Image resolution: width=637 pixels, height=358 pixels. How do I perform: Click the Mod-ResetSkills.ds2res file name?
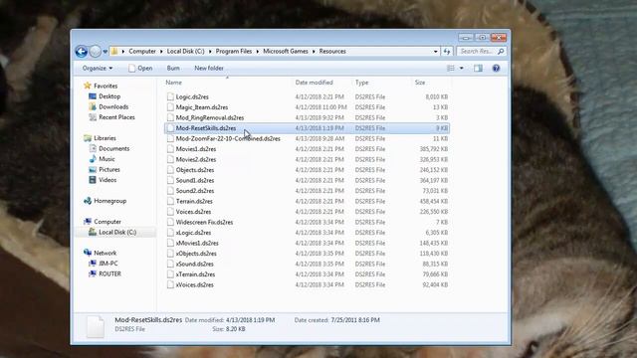click(x=206, y=128)
